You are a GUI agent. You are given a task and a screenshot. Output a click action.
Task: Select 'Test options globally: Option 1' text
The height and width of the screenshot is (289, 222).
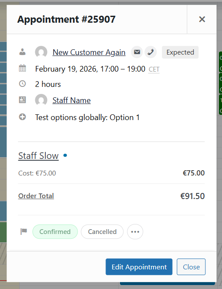point(87,117)
